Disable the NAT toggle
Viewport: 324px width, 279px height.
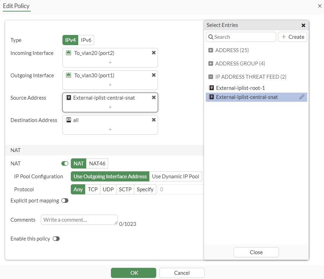click(x=65, y=163)
